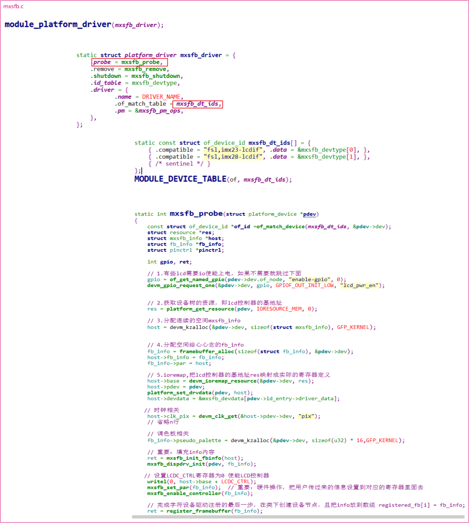Select the mxsfb_driver struct name
The width and height of the screenshot is (469, 523).
tap(201, 55)
